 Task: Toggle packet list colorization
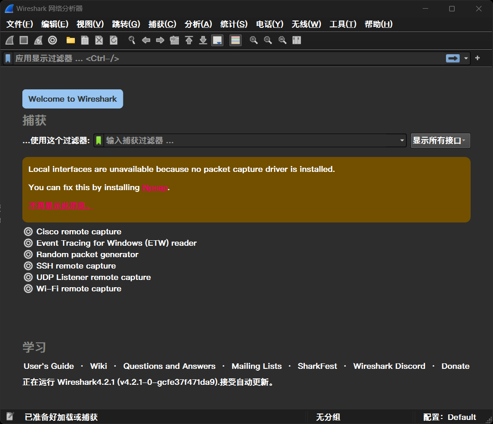[x=236, y=40]
